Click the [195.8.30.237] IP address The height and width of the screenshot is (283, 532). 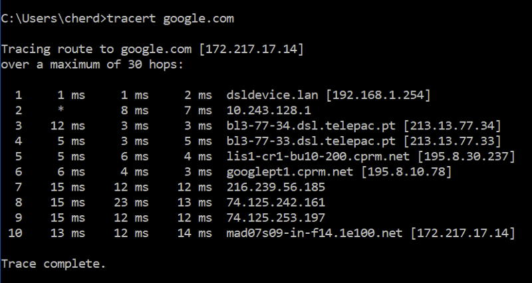[x=467, y=156]
